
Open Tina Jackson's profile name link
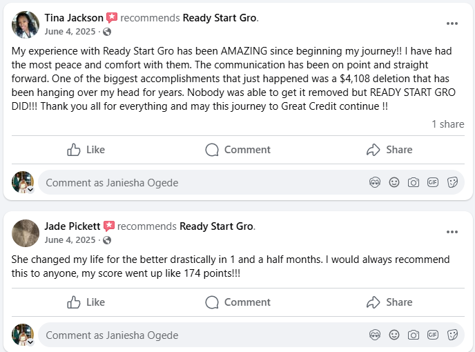click(74, 18)
